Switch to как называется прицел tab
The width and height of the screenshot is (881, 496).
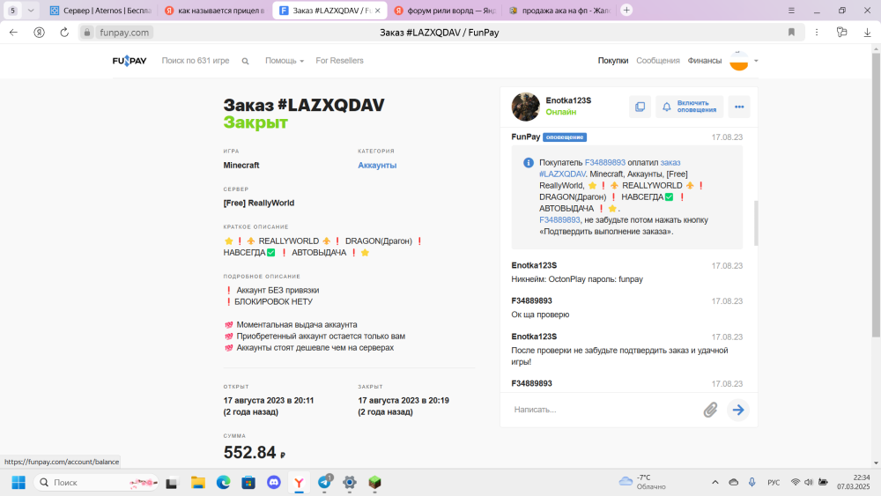point(215,11)
